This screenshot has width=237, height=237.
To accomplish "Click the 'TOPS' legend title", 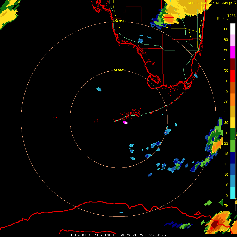I will click(231, 16).
